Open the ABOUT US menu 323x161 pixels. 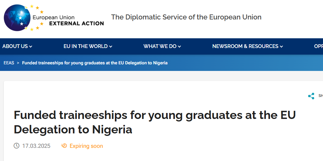(x=15, y=46)
